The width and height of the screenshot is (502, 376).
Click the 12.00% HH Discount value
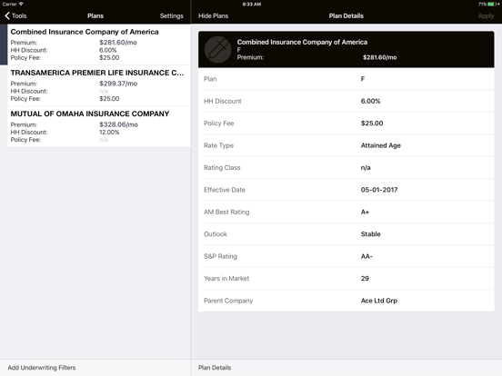109,132
